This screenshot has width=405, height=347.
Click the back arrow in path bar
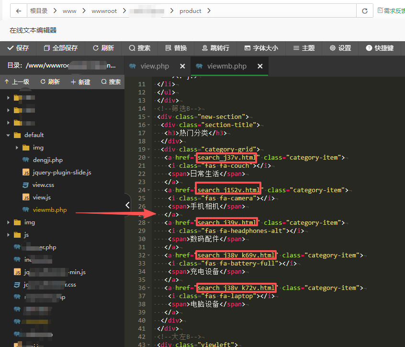[19, 11]
